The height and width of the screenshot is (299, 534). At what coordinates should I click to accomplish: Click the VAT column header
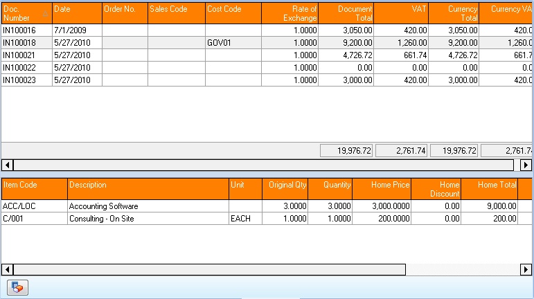[401, 13]
